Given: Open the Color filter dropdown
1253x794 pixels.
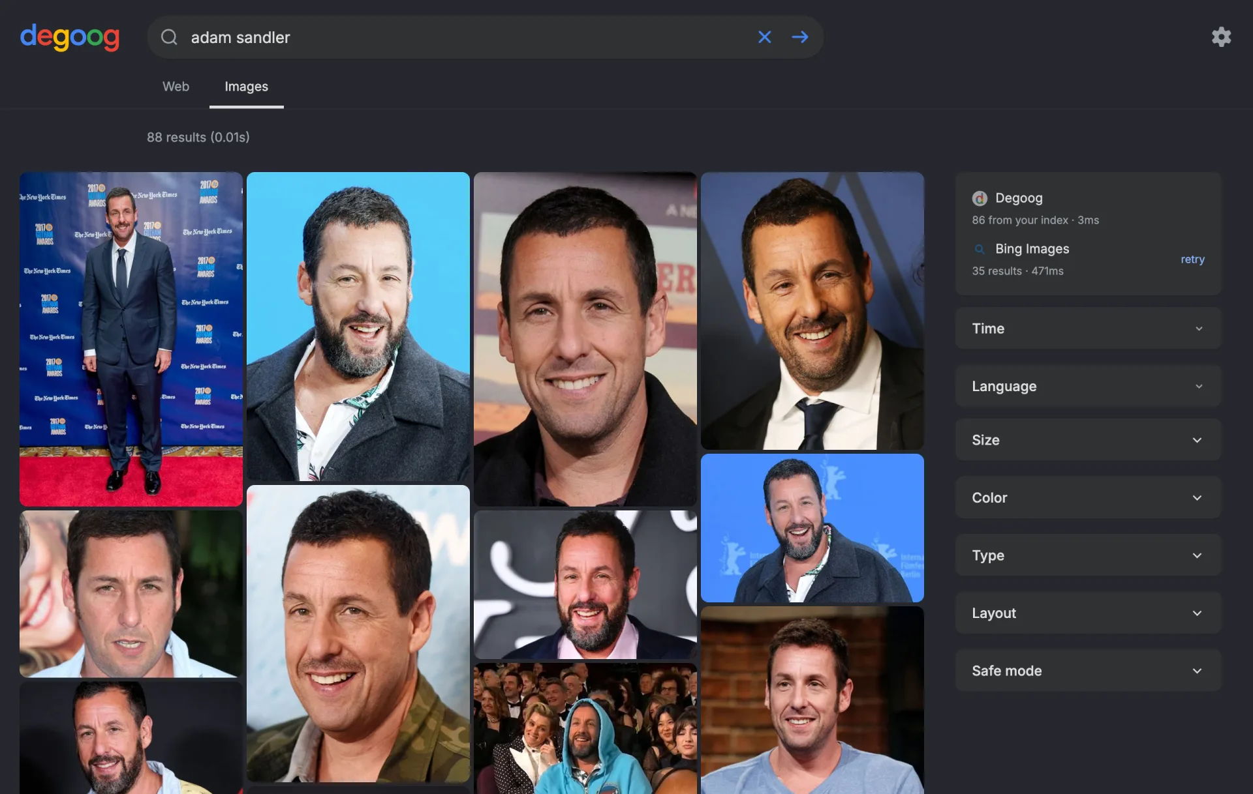Looking at the screenshot, I should pos(1088,498).
